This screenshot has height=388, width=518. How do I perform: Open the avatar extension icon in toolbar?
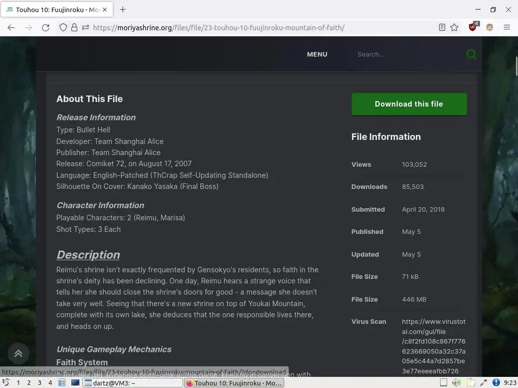(x=490, y=28)
